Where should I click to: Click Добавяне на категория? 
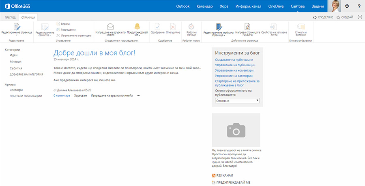(x=26, y=74)
